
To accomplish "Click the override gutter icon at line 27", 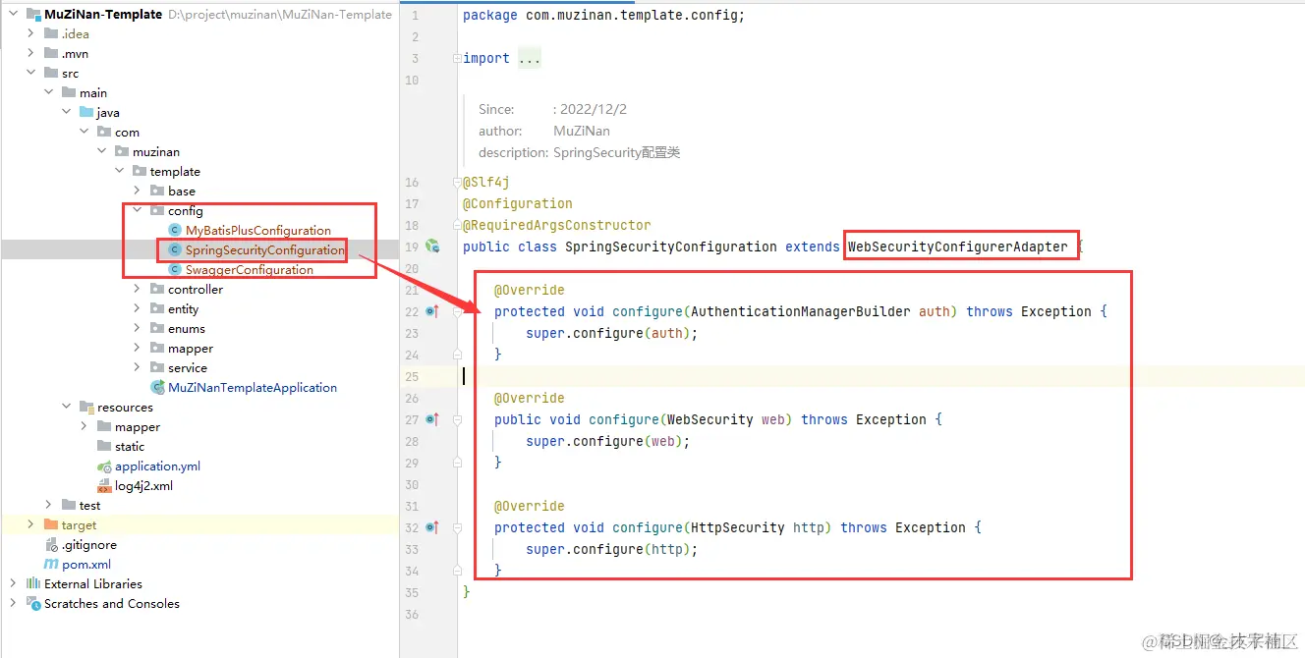I will pos(432,419).
